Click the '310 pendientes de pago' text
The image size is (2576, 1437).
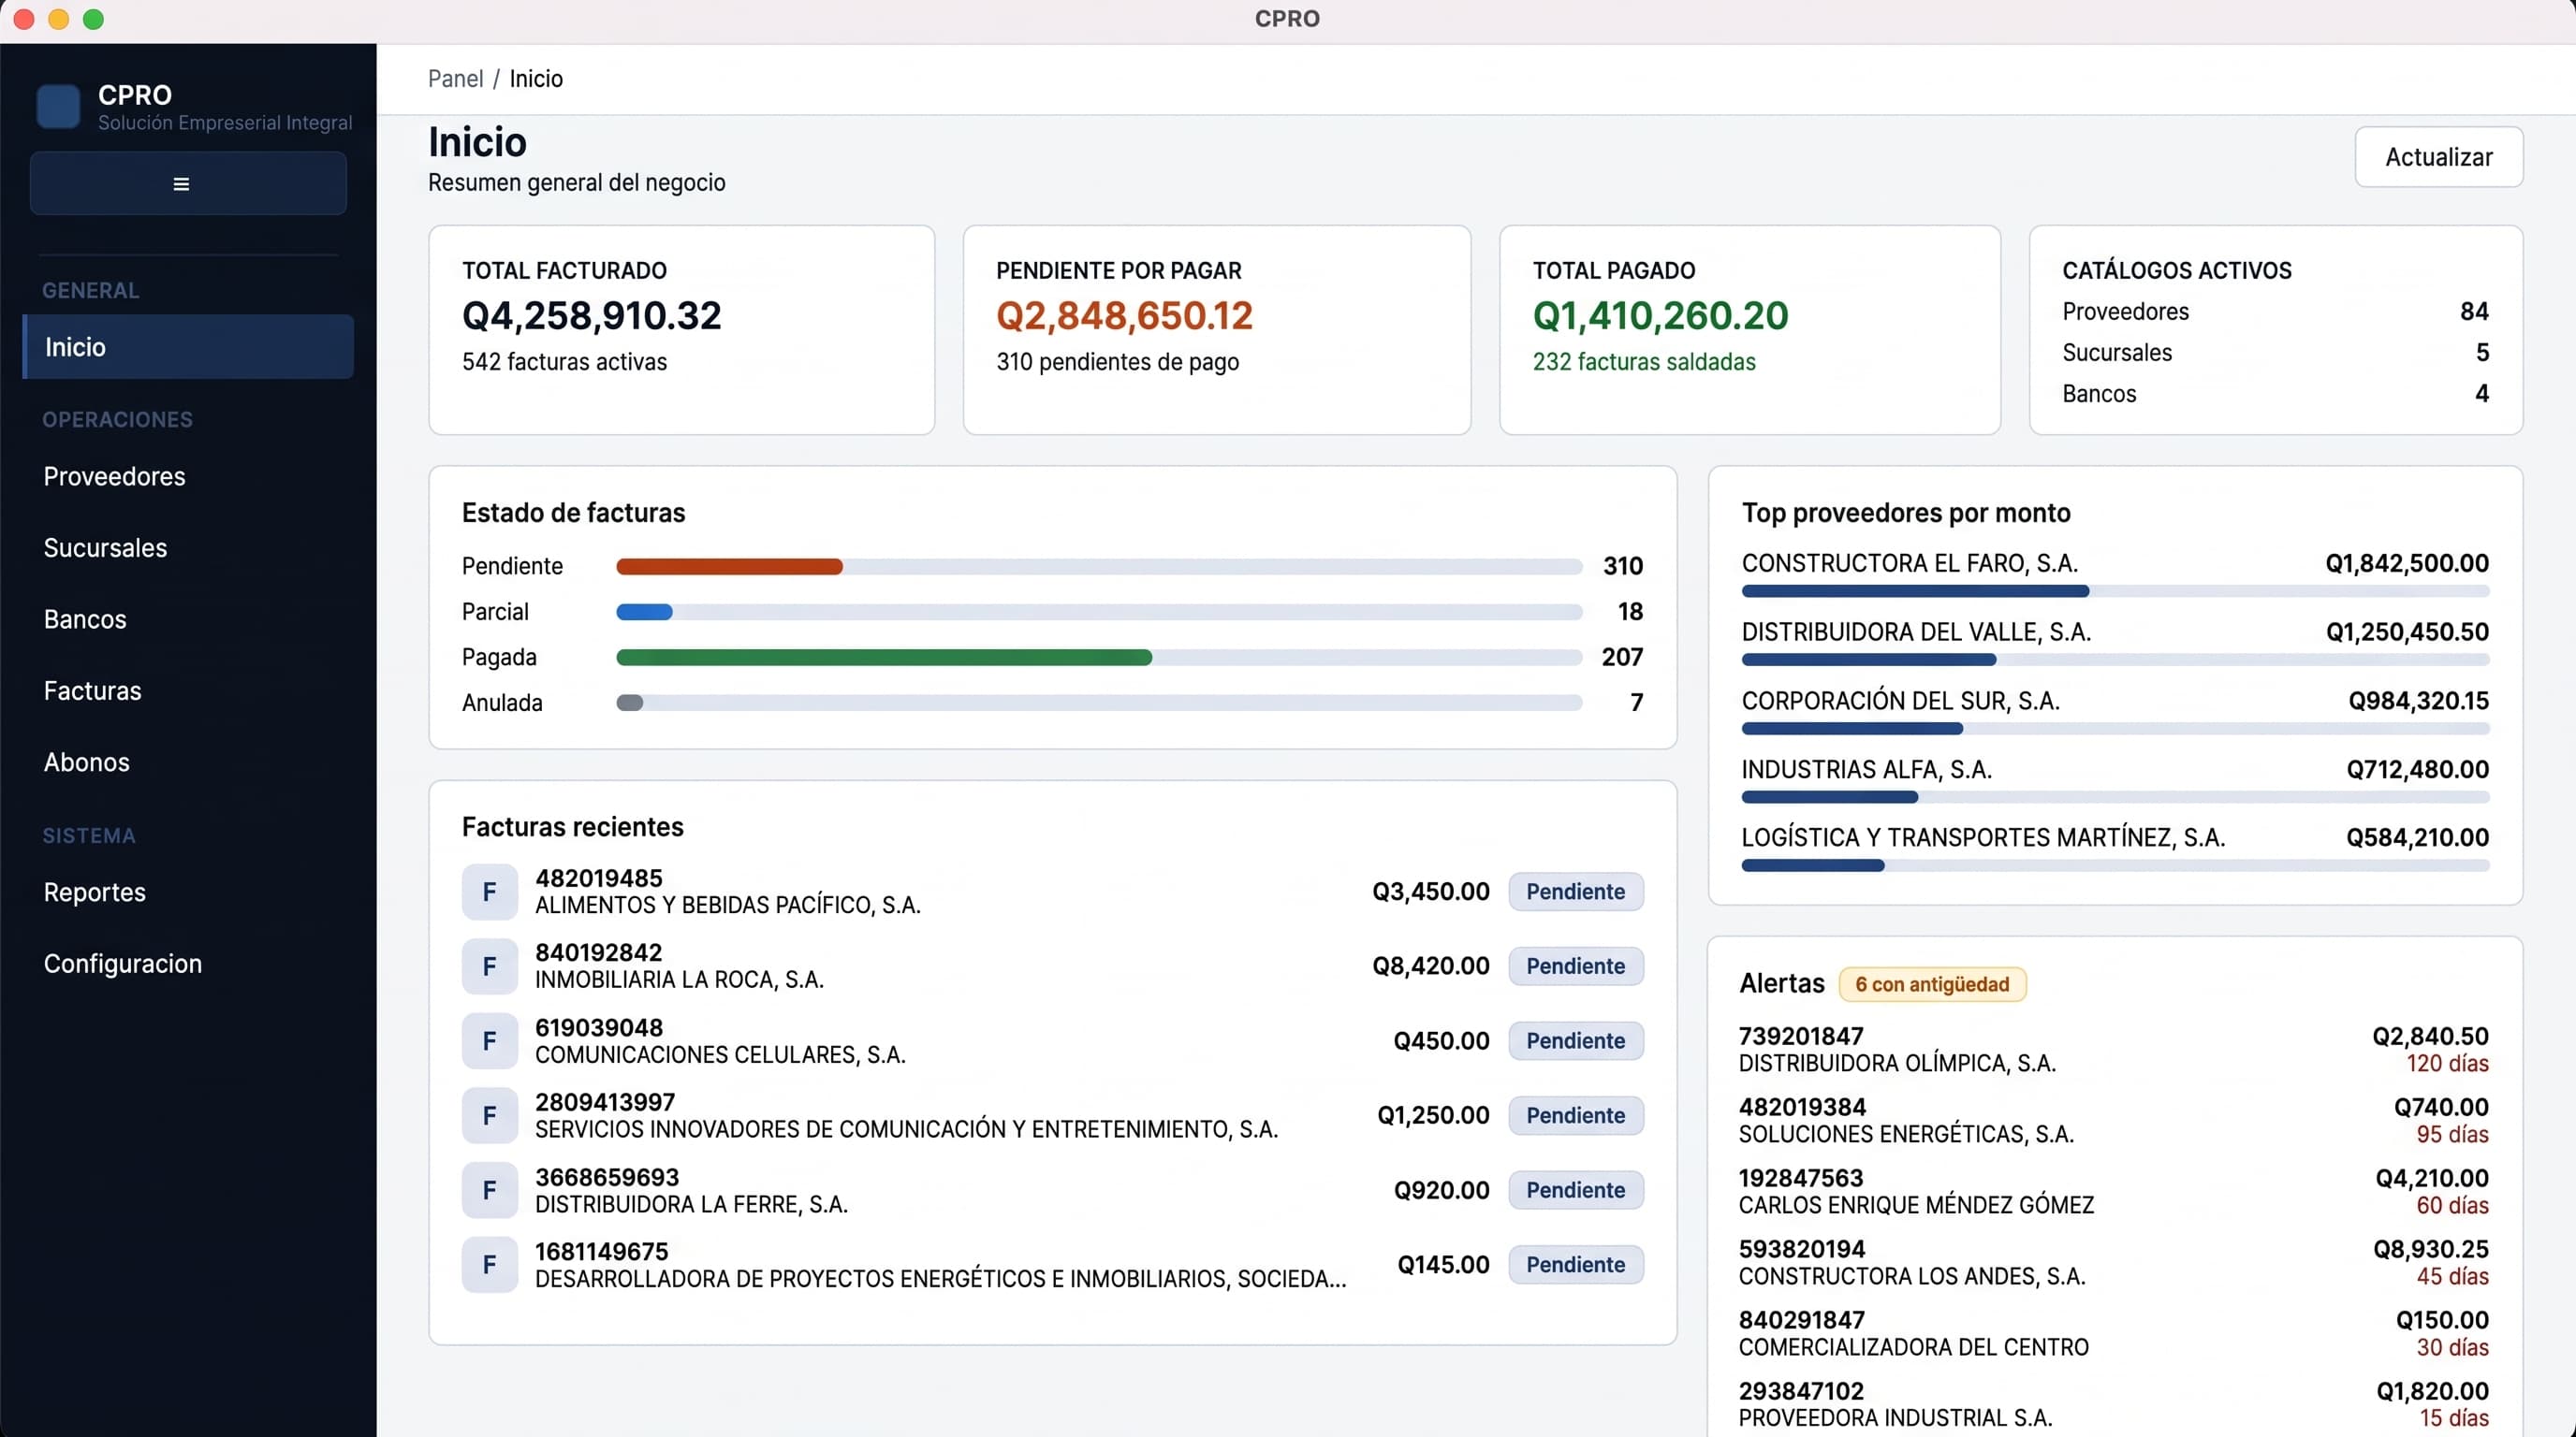tap(1117, 362)
